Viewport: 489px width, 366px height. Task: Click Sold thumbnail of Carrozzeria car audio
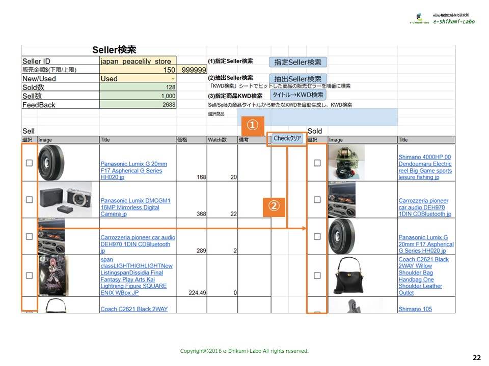point(342,199)
